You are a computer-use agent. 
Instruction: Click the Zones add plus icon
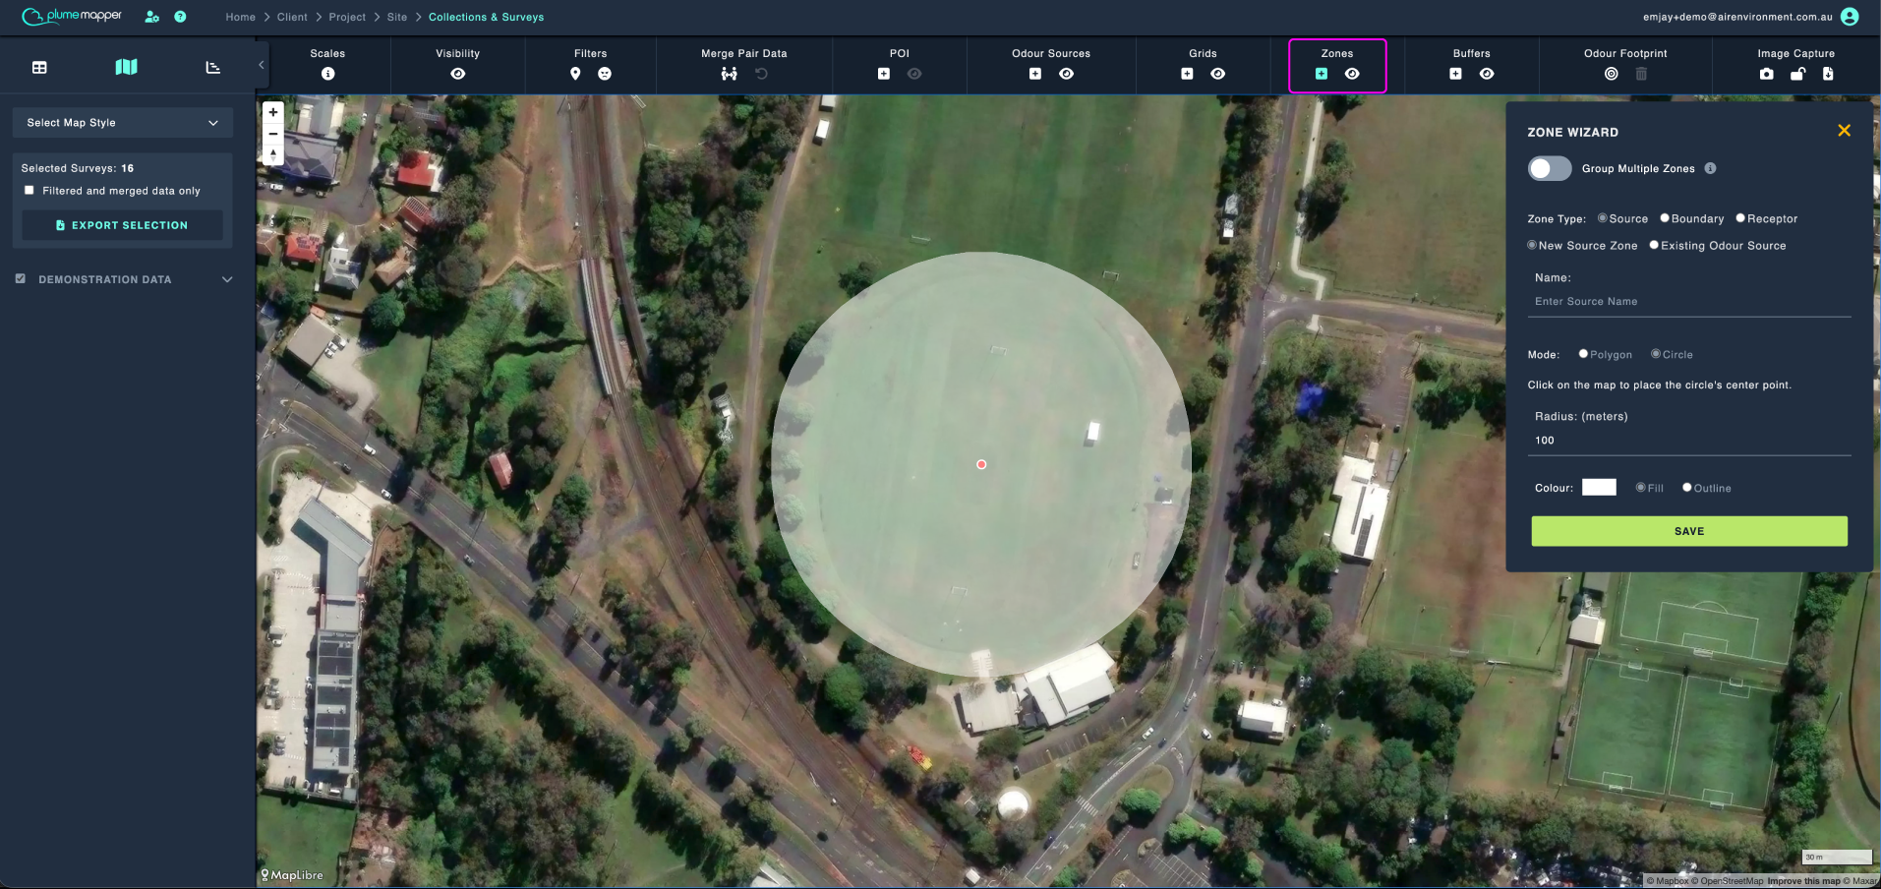1322,74
